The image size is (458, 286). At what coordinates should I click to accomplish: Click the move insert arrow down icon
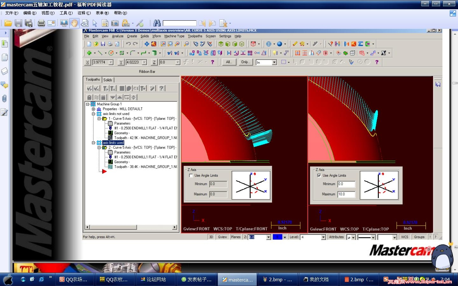pos(113,97)
